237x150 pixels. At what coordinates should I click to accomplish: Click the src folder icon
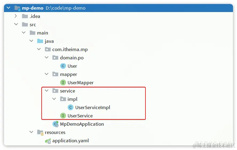pos(25,24)
